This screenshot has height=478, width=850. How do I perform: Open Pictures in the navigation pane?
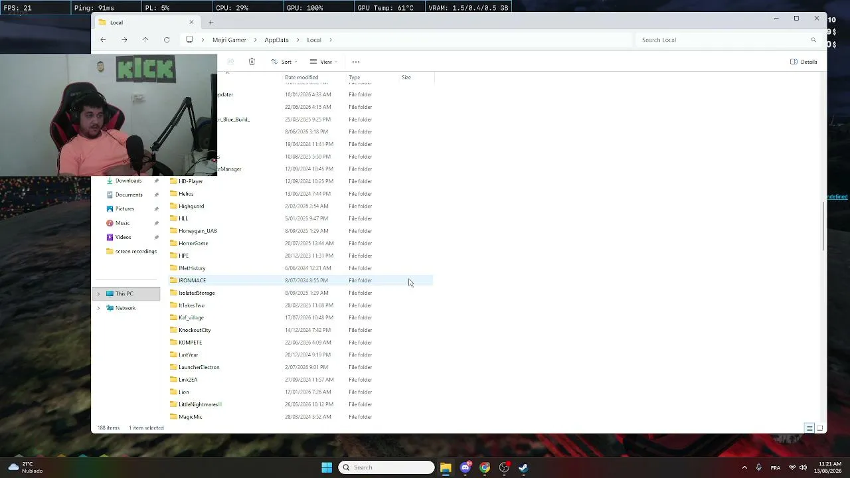pos(125,208)
